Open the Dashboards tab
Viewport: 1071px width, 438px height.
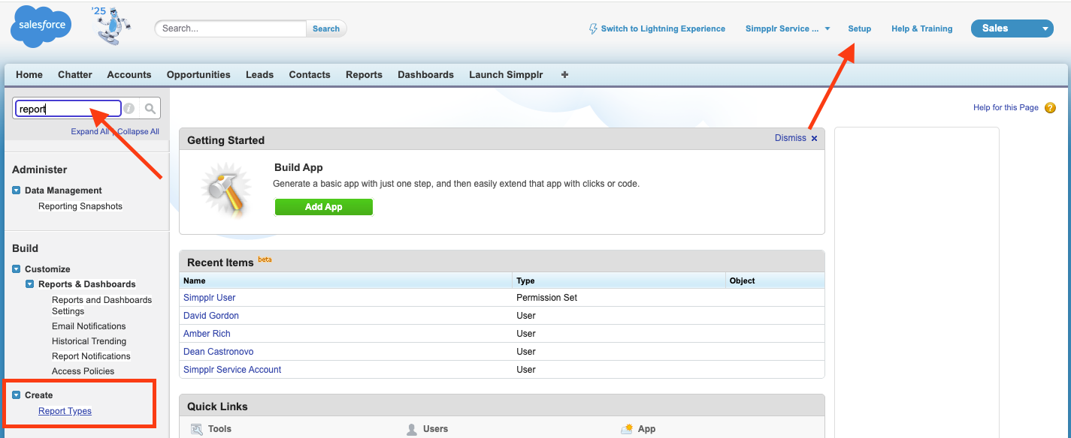[426, 75]
